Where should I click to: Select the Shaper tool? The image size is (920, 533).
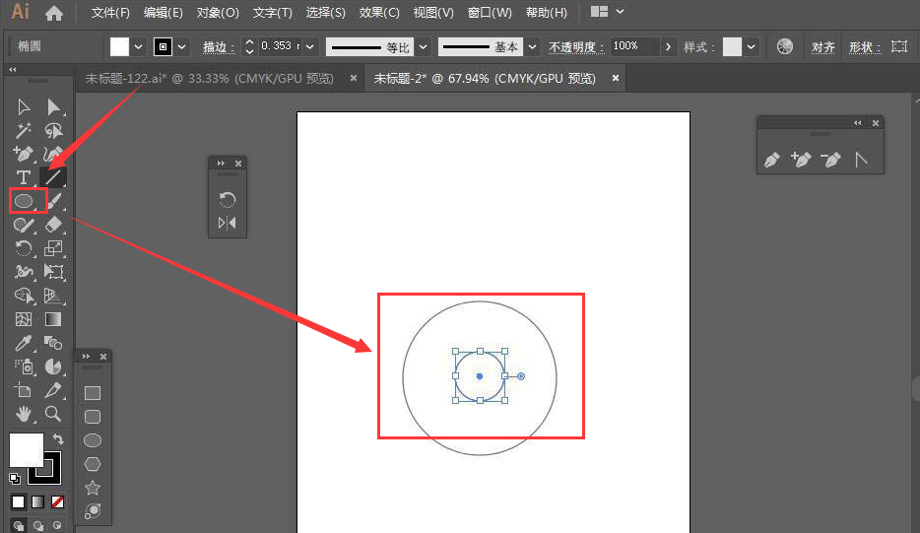click(24, 225)
